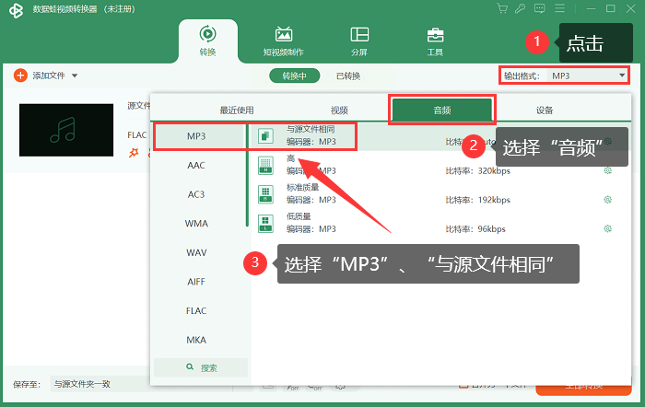The height and width of the screenshot is (407, 645).
Task: Select the 设备 format tab
Action: click(x=545, y=110)
